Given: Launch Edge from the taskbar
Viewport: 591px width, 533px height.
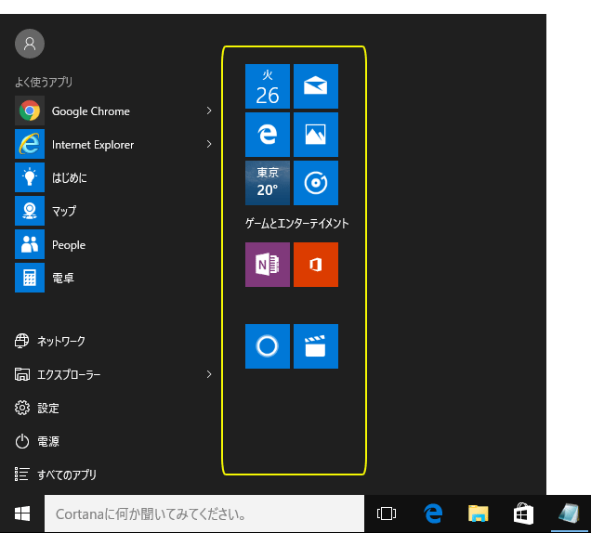Looking at the screenshot, I should (x=433, y=513).
